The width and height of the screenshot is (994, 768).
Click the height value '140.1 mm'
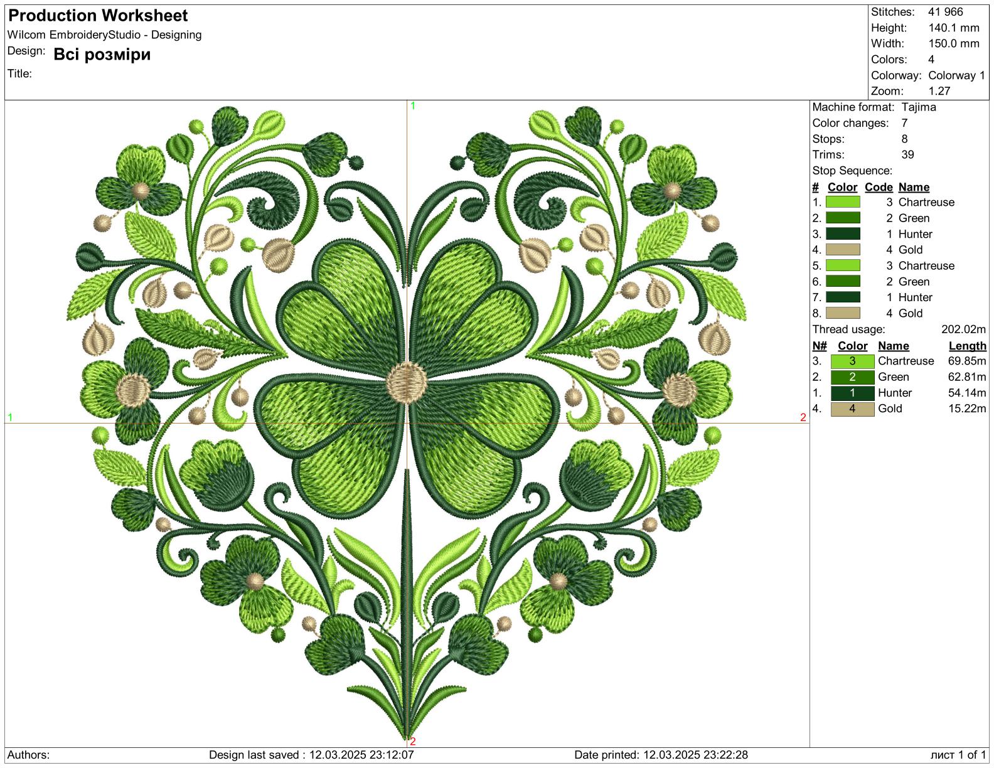[954, 28]
